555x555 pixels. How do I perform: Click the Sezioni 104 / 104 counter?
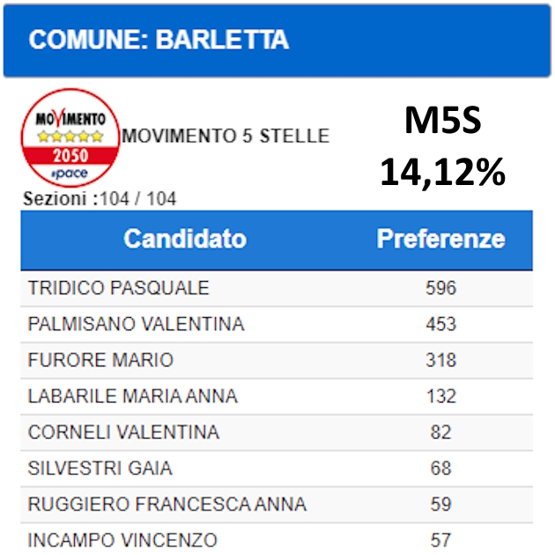[100, 198]
